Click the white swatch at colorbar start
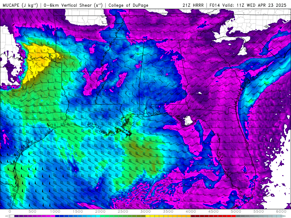 (x=12, y=216)
